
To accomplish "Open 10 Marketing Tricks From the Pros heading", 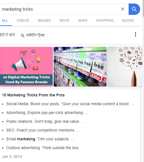I will tap(33, 95).
